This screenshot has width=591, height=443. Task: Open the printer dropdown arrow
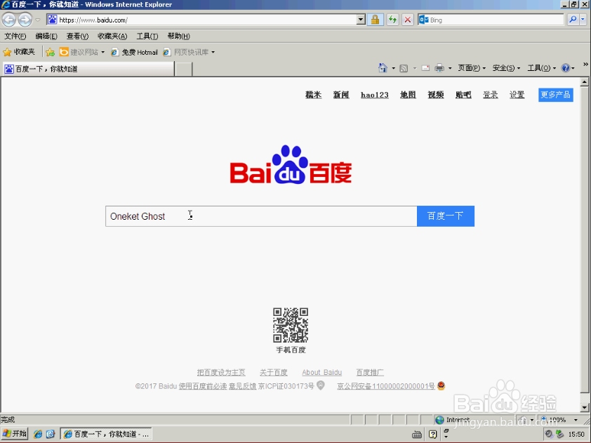(x=450, y=68)
